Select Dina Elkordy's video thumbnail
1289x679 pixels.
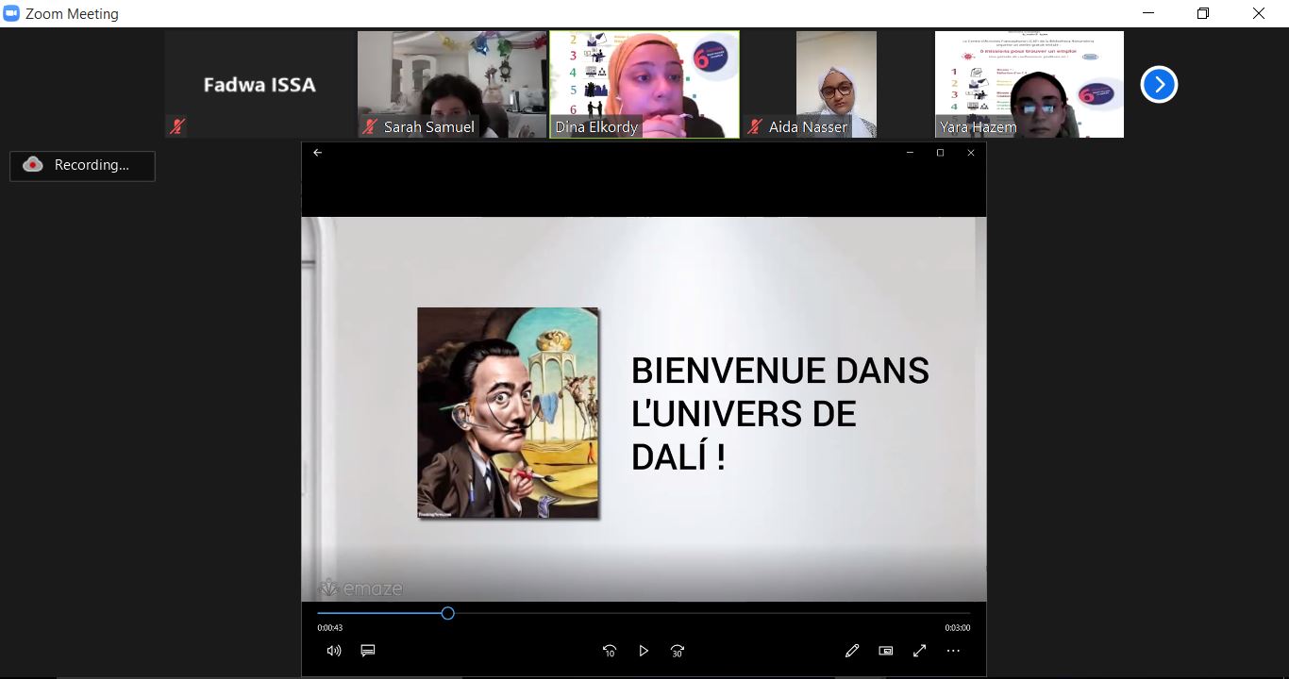coord(644,85)
